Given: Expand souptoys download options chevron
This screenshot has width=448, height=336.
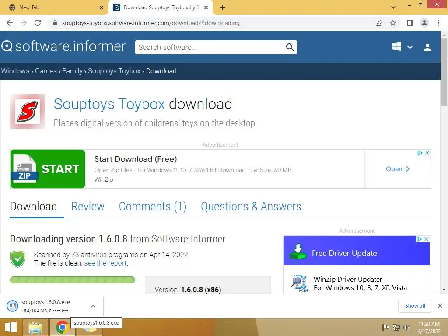Looking at the screenshot, I should [93, 306].
